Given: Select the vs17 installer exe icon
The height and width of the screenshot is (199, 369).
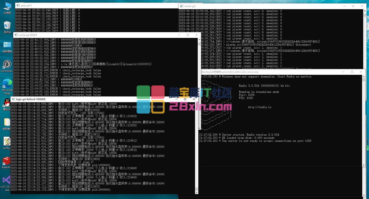Looking at the screenshot, I should (7, 183).
